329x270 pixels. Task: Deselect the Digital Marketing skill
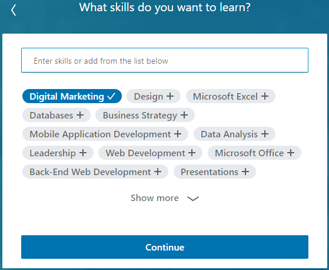coord(72,96)
